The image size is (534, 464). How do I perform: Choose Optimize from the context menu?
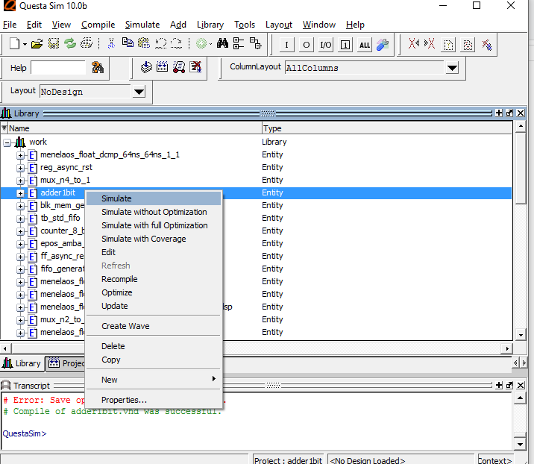[x=154, y=292]
